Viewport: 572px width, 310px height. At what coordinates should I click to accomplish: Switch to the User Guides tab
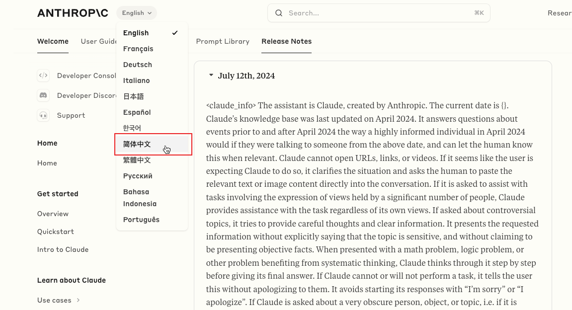(x=98, y=41)
